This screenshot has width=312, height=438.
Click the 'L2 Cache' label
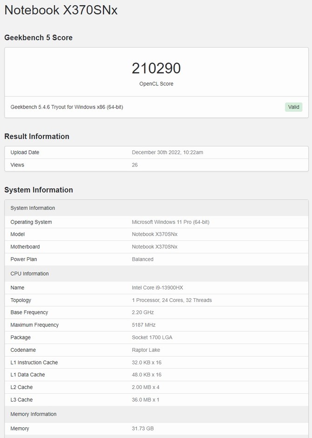click(21, 387)
